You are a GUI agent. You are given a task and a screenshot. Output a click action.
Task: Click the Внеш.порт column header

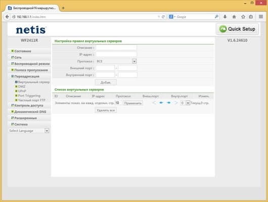click(151, 96)
